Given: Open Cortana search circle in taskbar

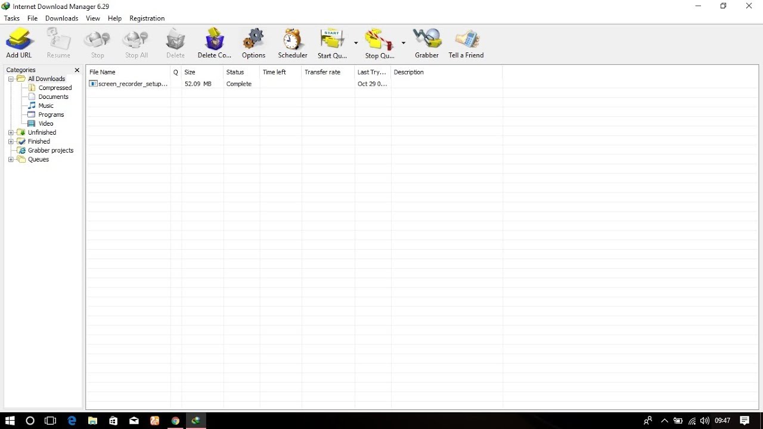Looking at the screenshot, I should (30, 421).
